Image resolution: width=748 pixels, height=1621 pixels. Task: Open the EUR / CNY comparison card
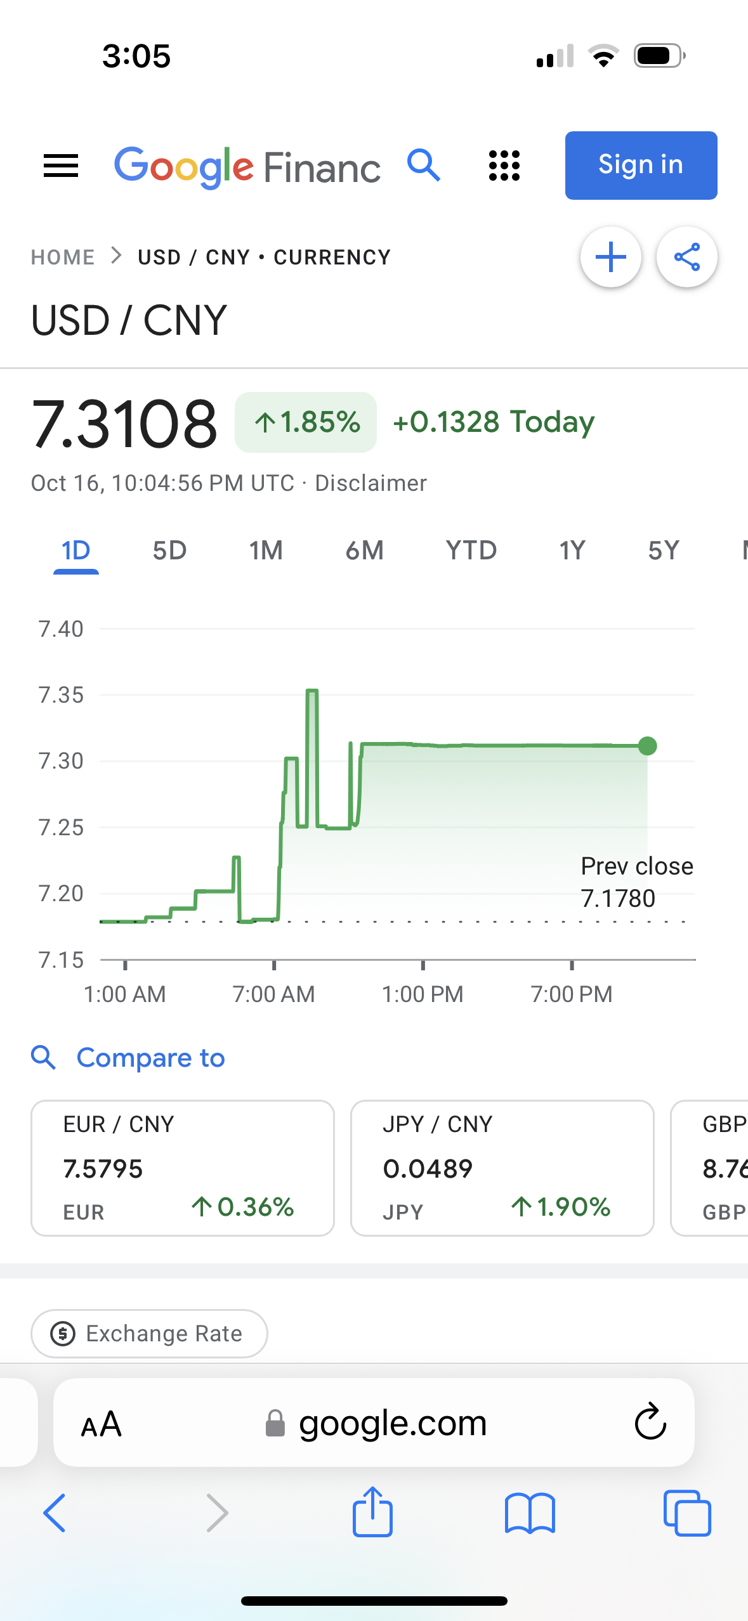183,1168
